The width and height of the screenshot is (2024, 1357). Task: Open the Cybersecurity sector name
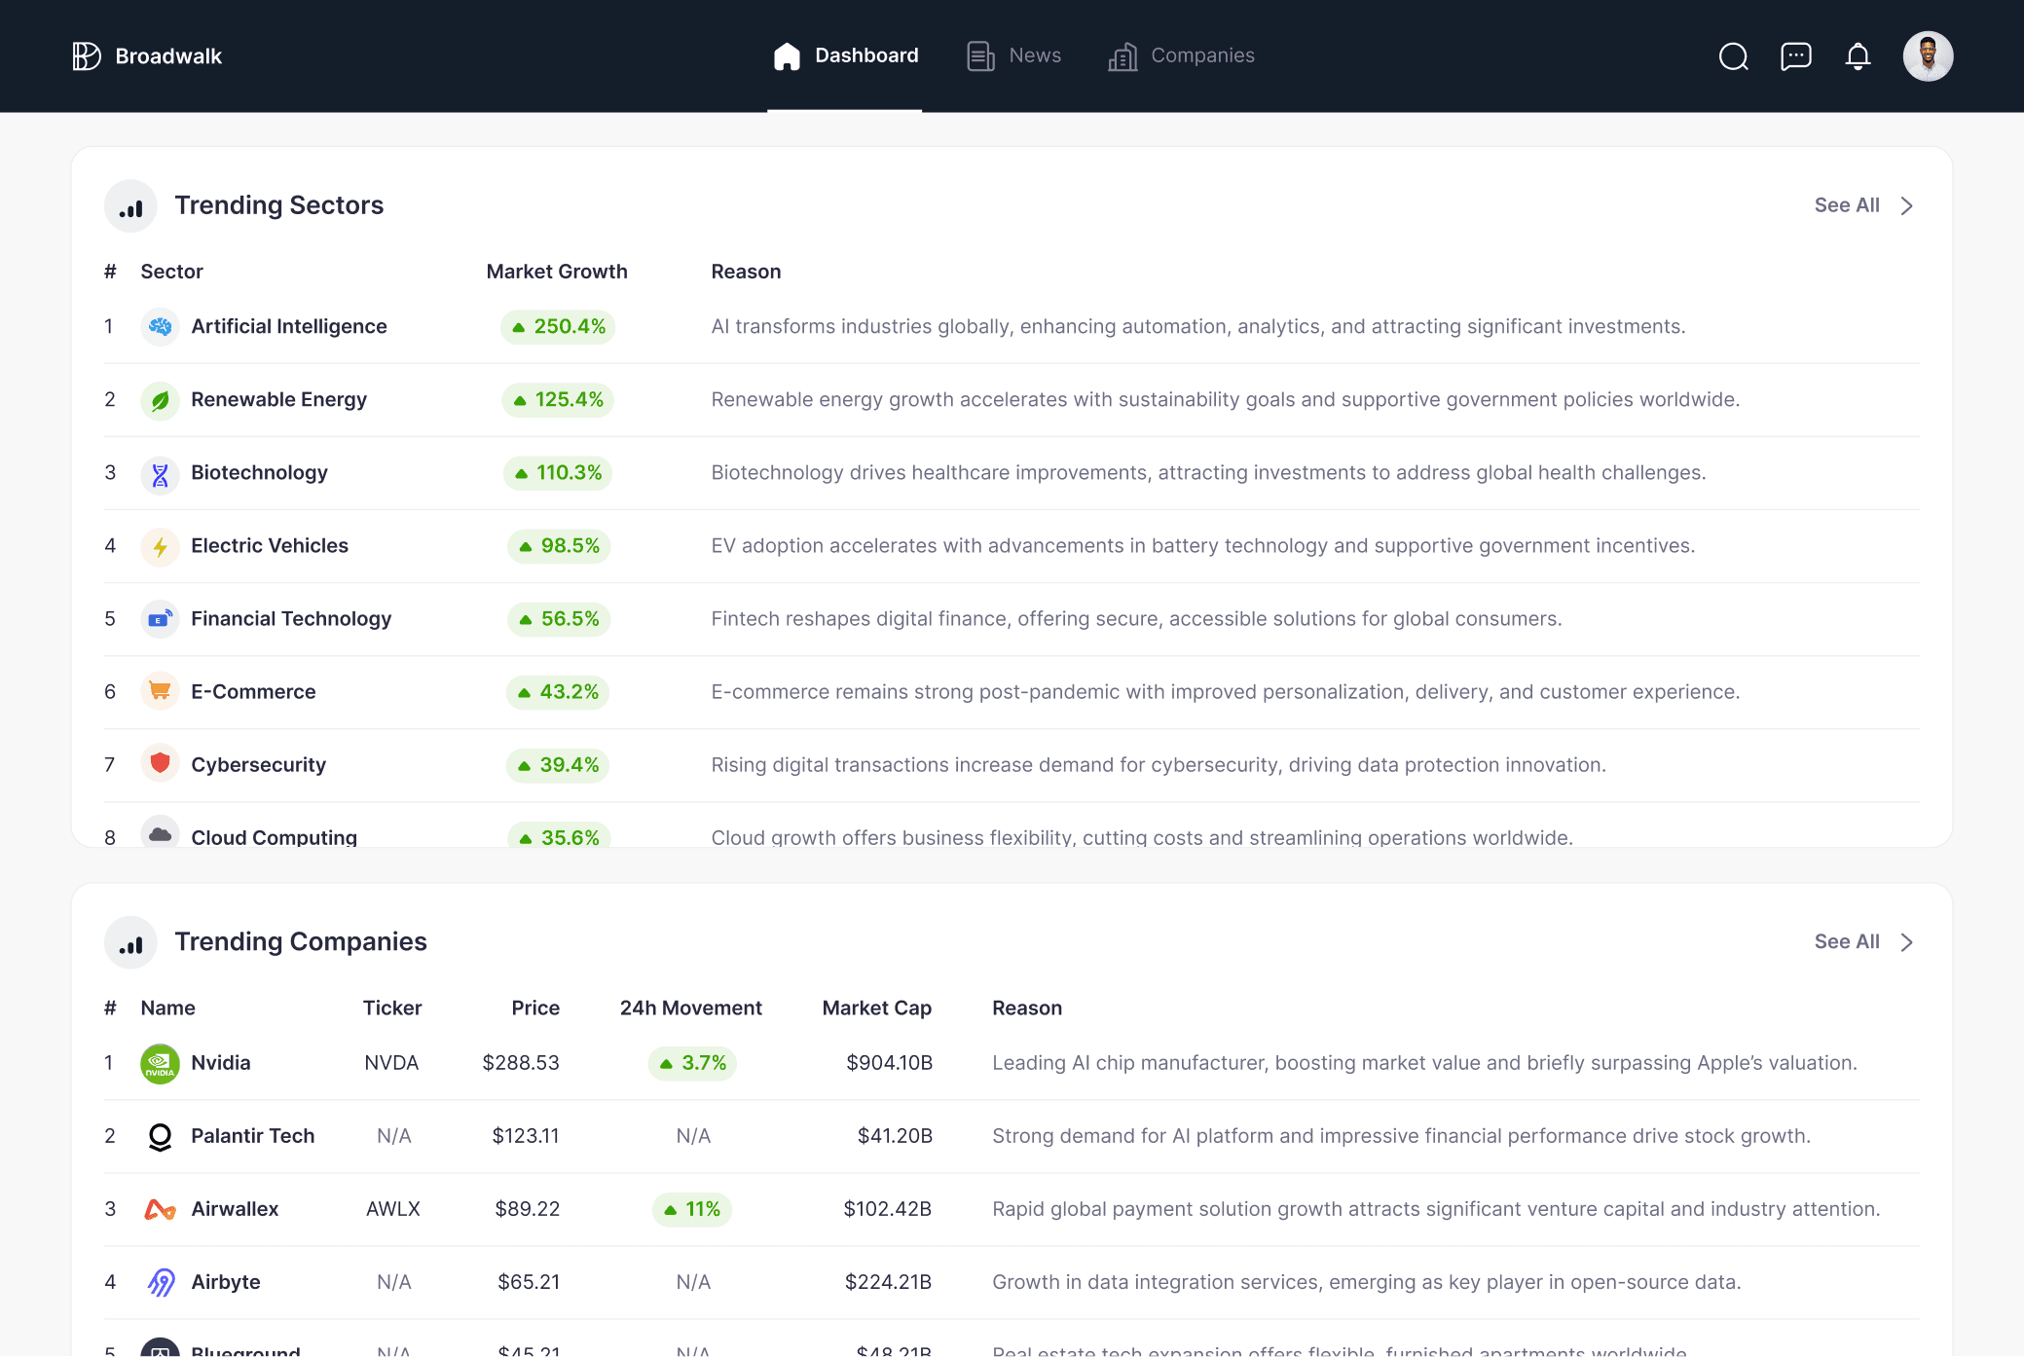click(x=258, y=764)
